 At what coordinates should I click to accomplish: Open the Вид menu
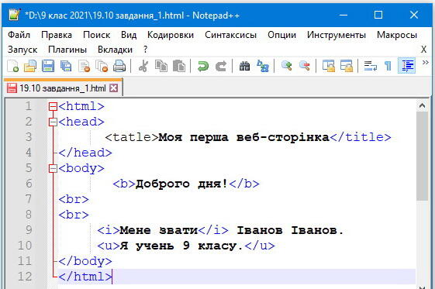[129, 35]
